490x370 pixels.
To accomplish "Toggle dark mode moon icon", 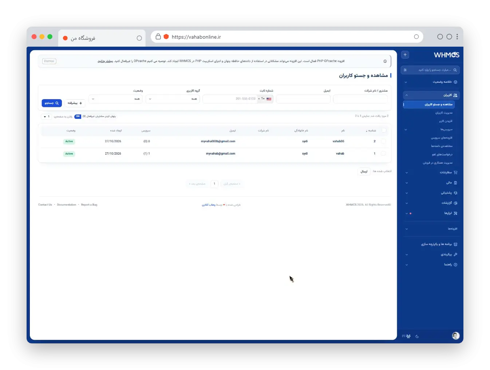I will pos(417,336).
